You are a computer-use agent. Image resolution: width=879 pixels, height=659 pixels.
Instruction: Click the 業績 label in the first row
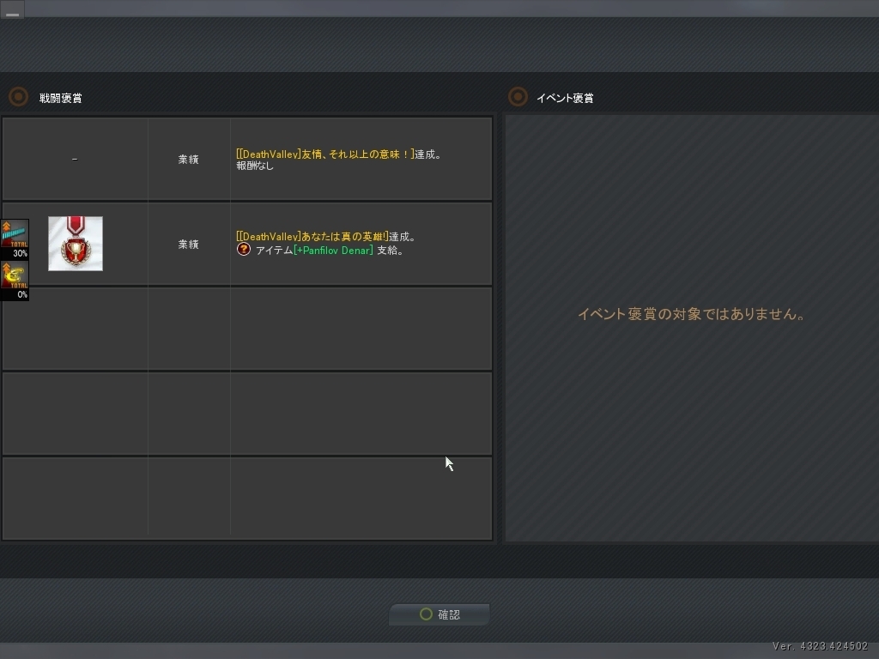point(188,160)
